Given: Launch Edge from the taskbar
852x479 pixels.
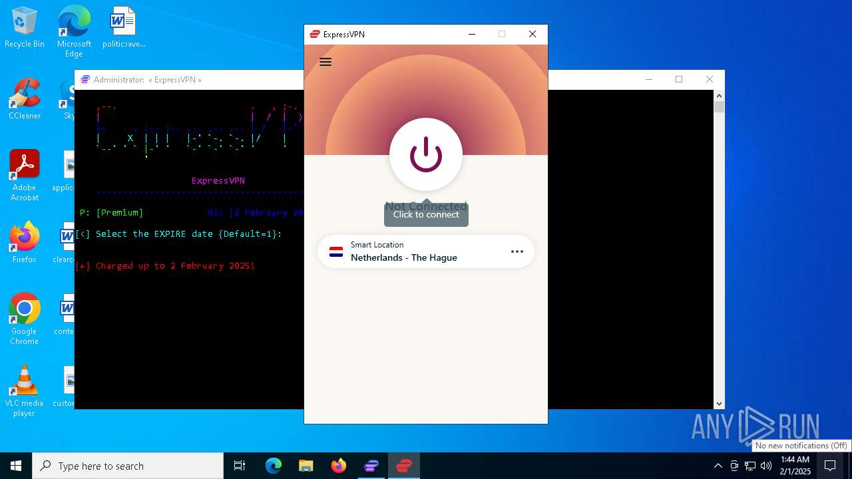Looking at the screenshot, I should point(274,466).
